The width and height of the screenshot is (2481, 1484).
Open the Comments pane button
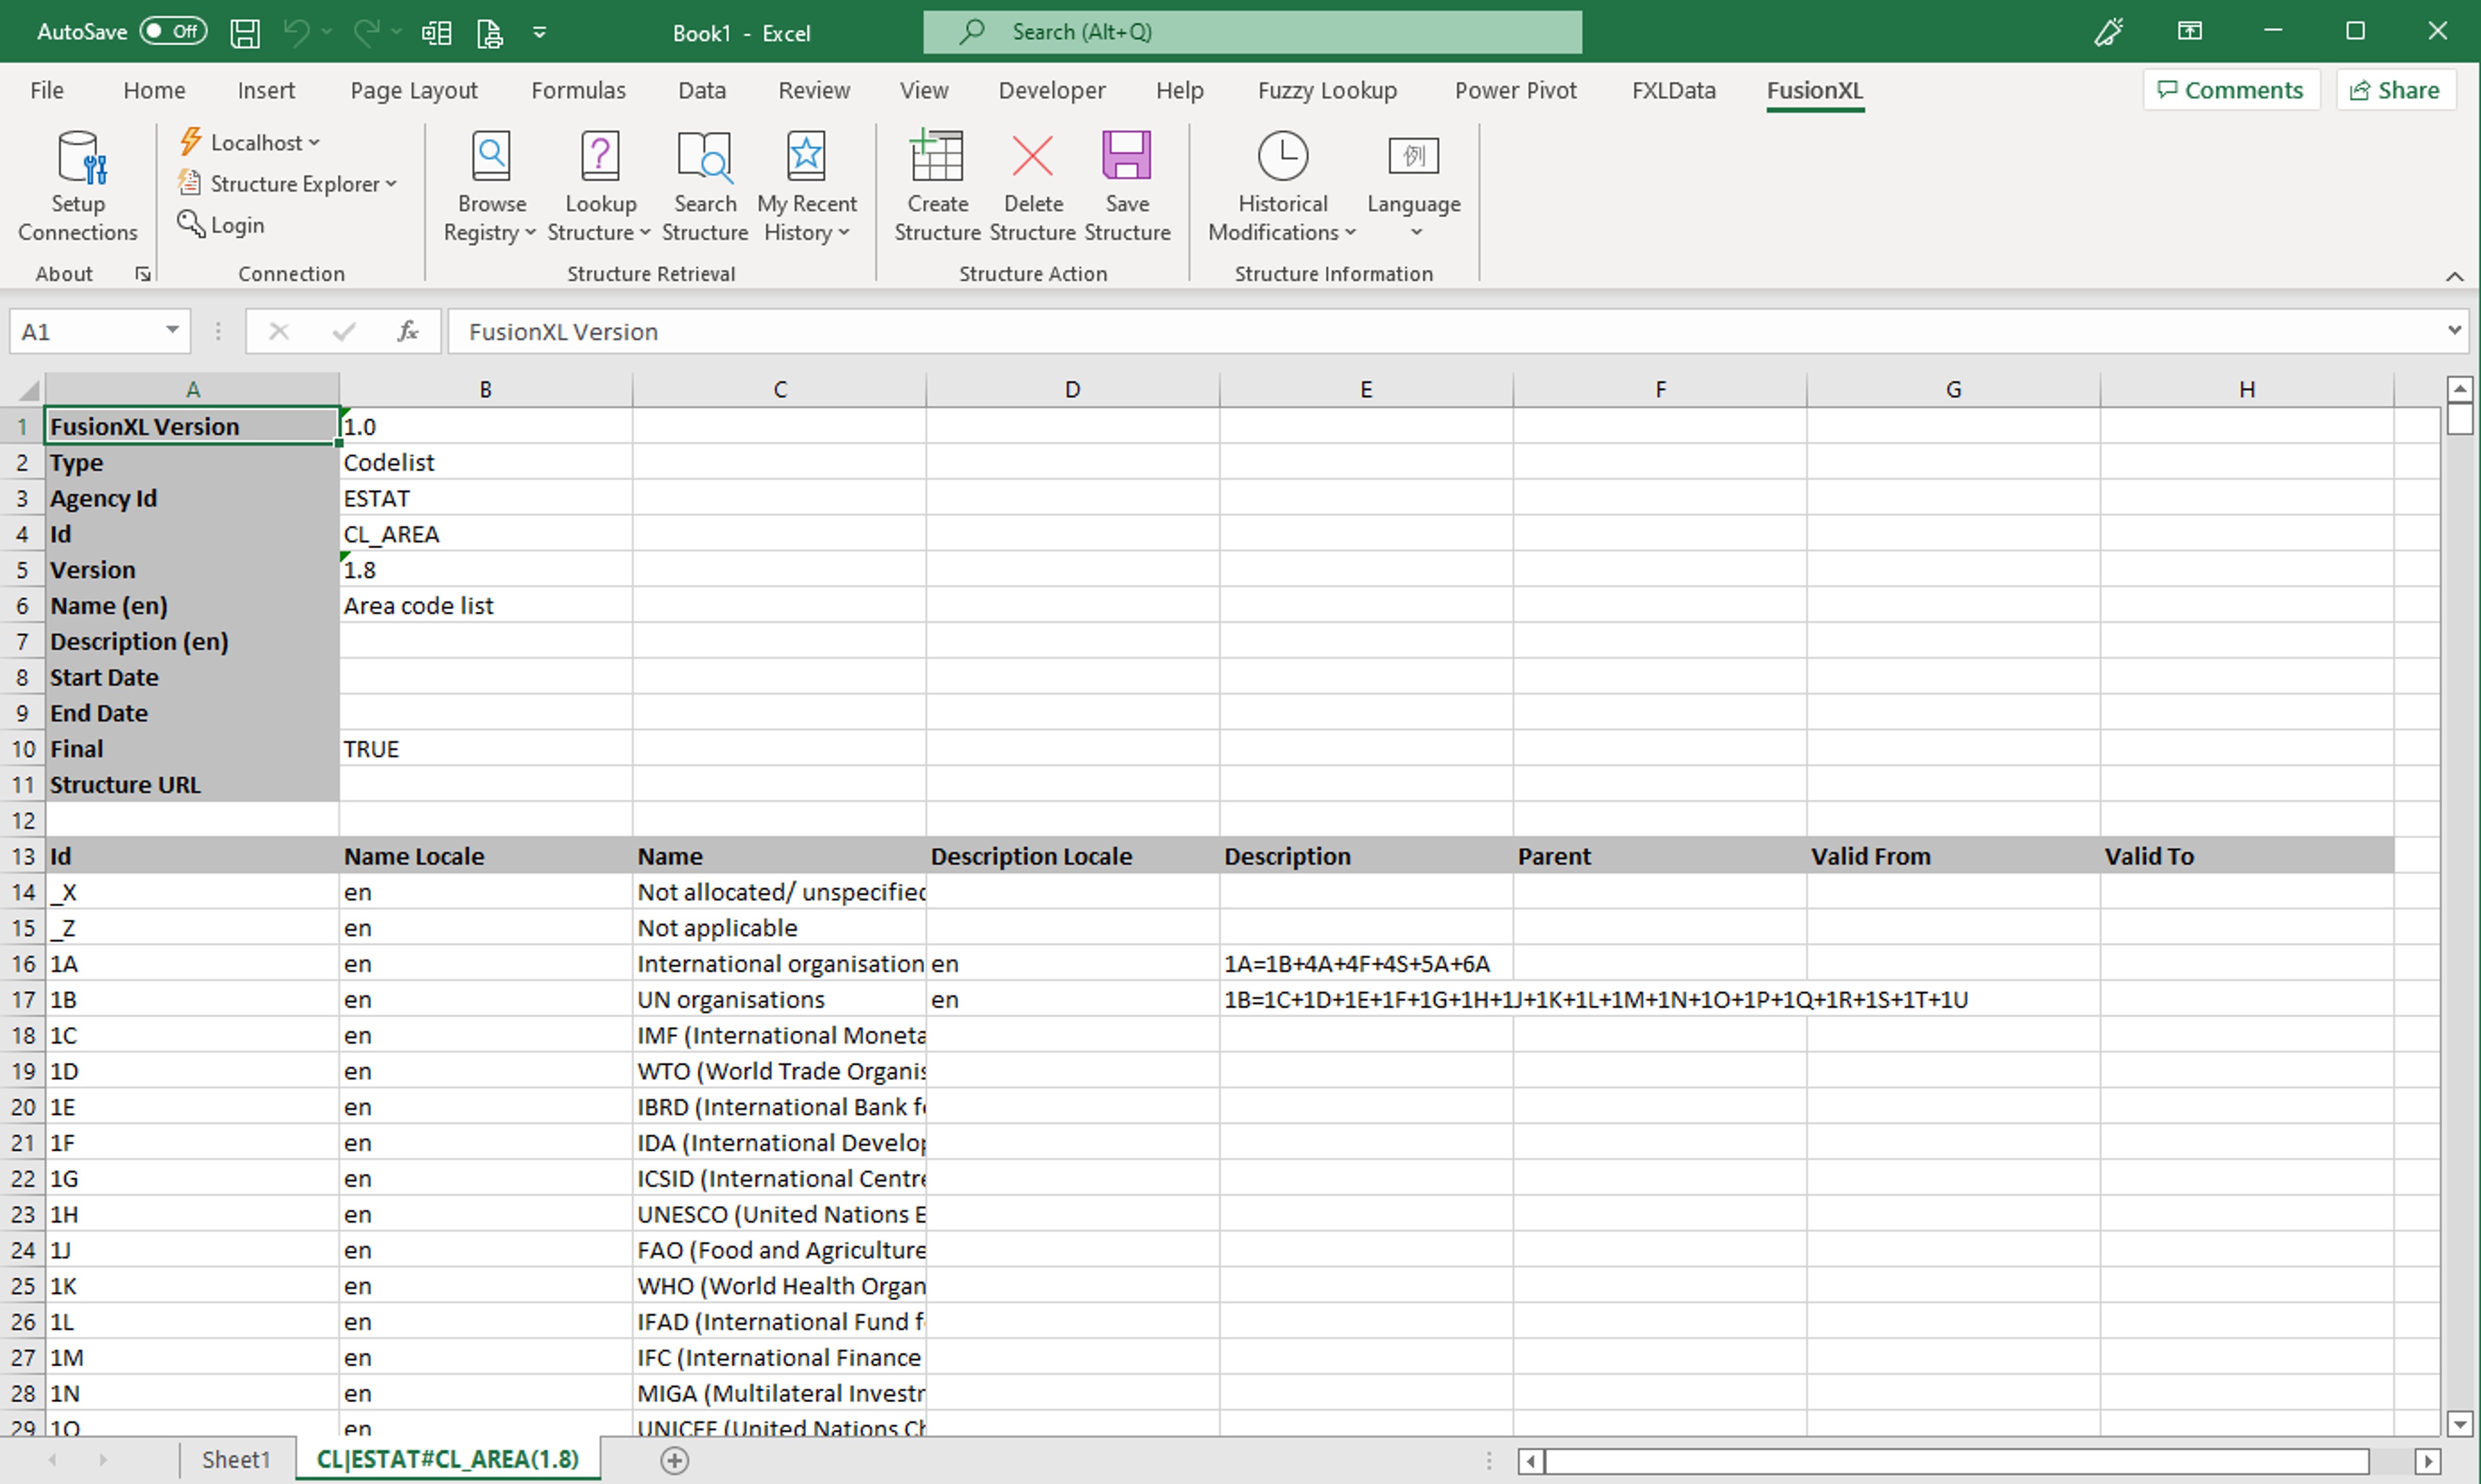coord(2230,90)
